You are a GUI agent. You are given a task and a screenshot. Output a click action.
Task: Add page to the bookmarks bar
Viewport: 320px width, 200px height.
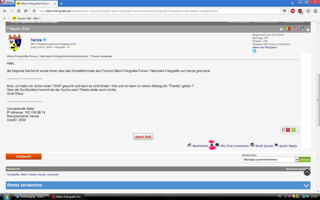point(4,18)
